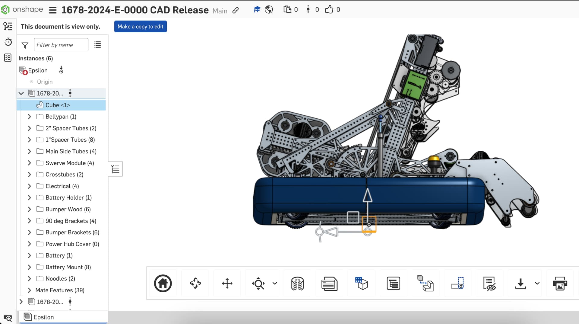Click the education graduation cap icon
The width and height of the screenshot is (579, 324).
[x=257, y=10]
